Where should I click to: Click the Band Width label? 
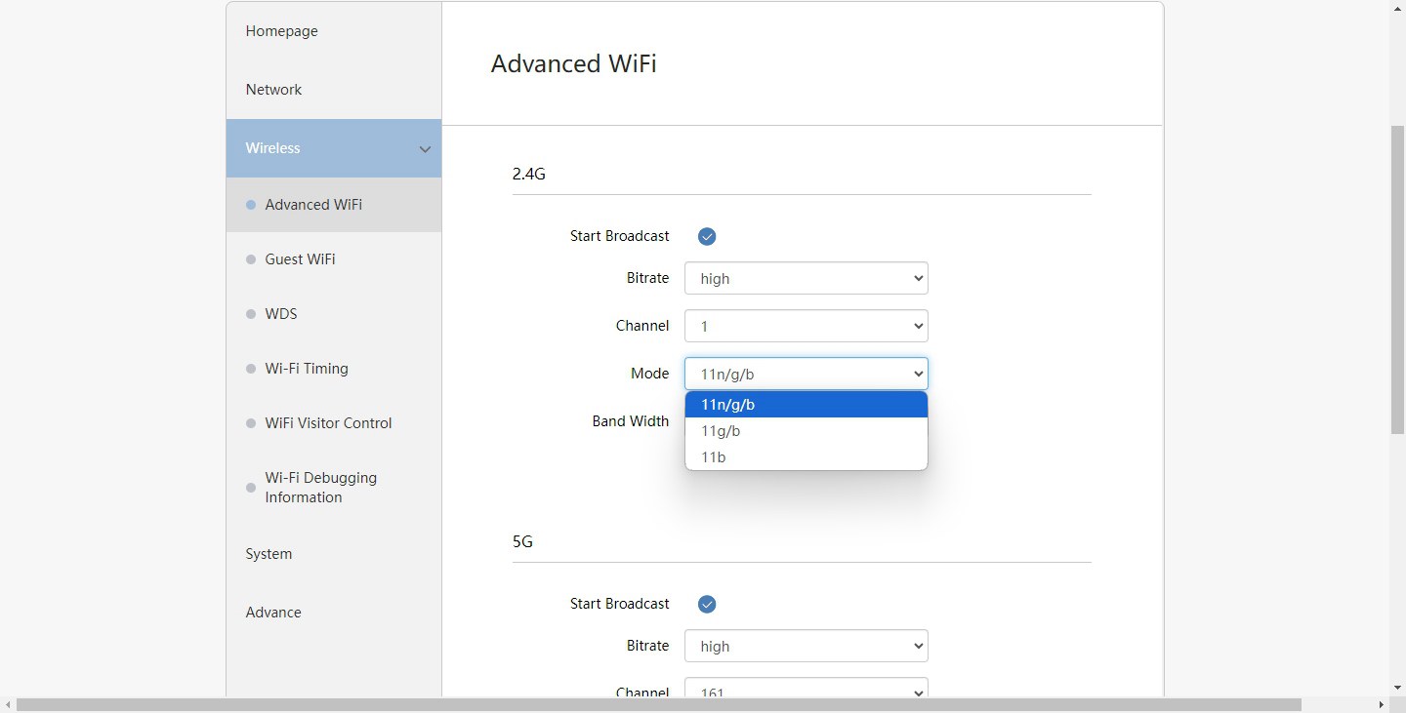tap(631, 421)
